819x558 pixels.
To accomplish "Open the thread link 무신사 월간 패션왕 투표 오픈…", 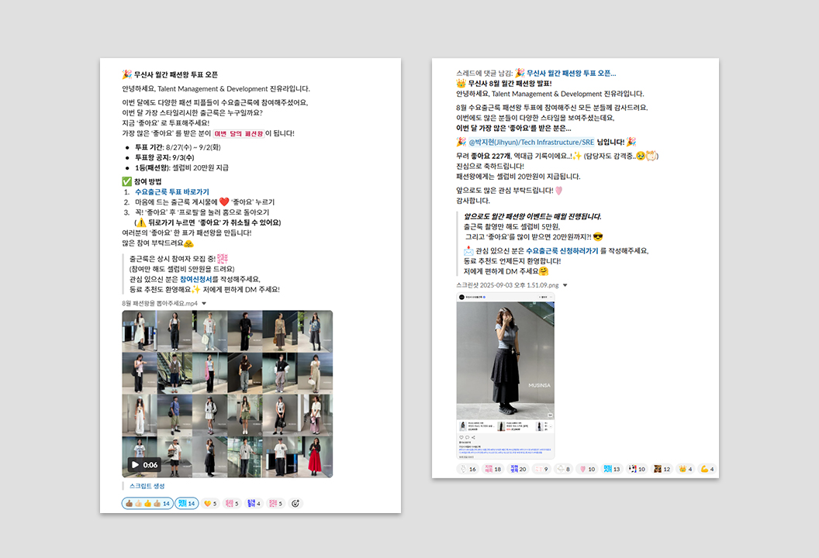I will coord(571,73).
